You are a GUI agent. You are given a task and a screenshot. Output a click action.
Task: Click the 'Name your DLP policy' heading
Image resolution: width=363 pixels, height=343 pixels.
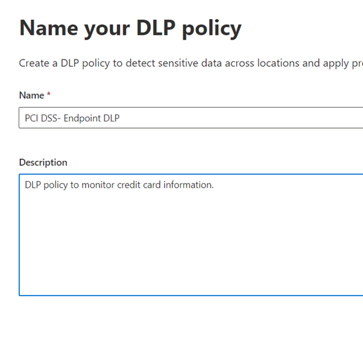pos(130,28)
